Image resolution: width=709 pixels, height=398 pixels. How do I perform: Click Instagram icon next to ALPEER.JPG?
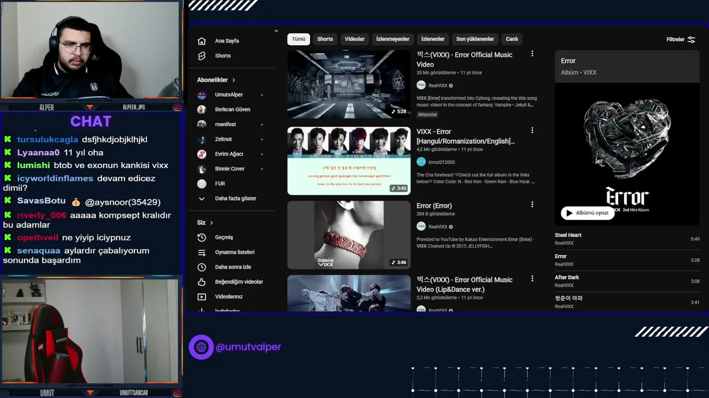[x=177, y=107]
